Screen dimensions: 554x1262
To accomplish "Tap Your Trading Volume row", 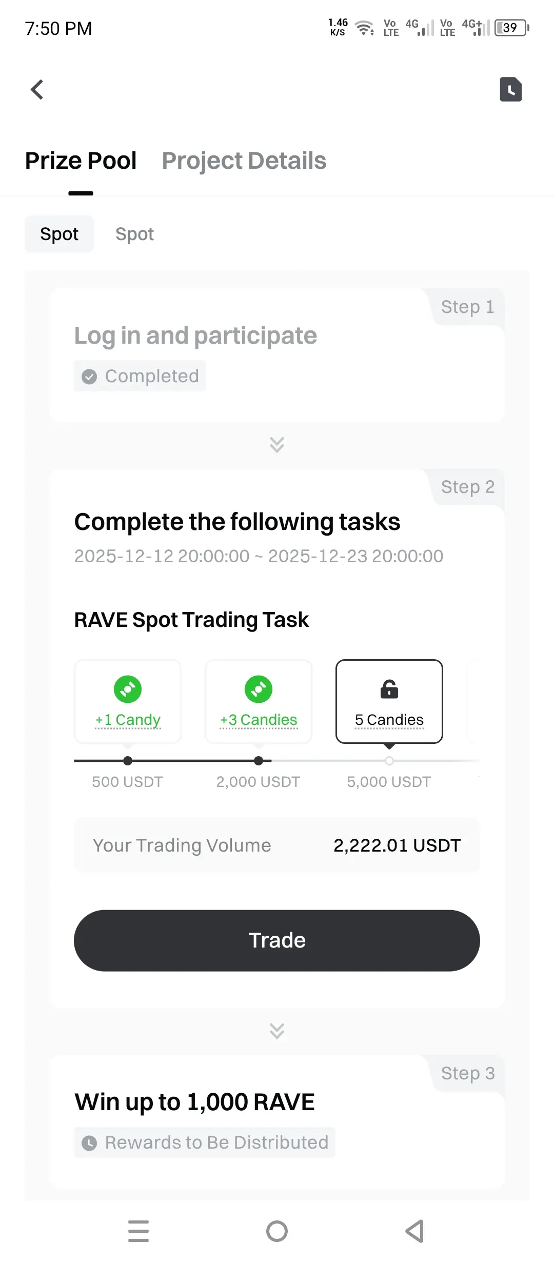I will coord(277,845).
